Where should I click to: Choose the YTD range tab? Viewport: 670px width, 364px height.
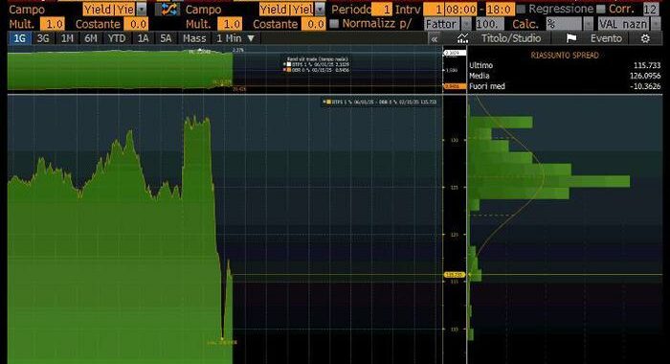click(x=117, y=38)
